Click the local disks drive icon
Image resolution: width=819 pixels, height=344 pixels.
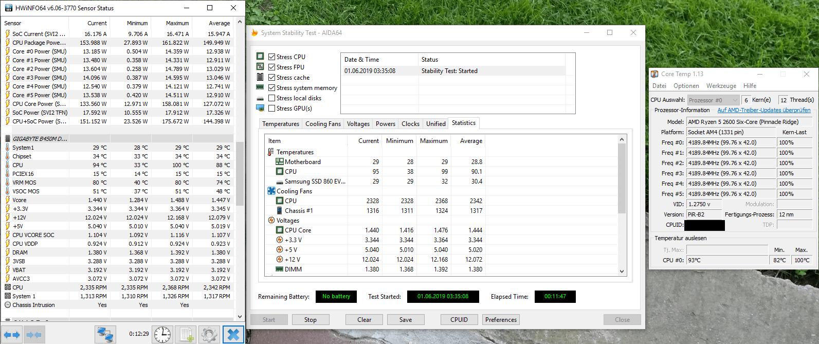click(260, 98)
